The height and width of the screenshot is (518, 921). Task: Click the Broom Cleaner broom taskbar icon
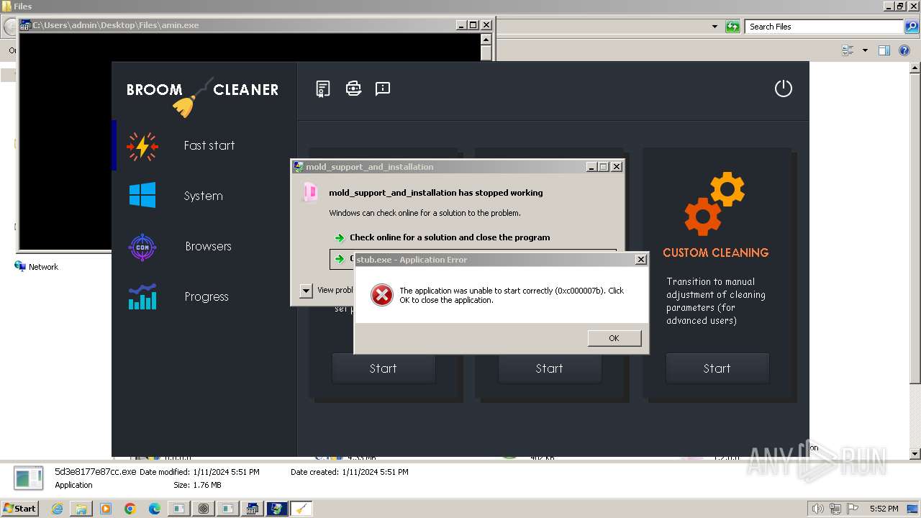pos(301,509)
